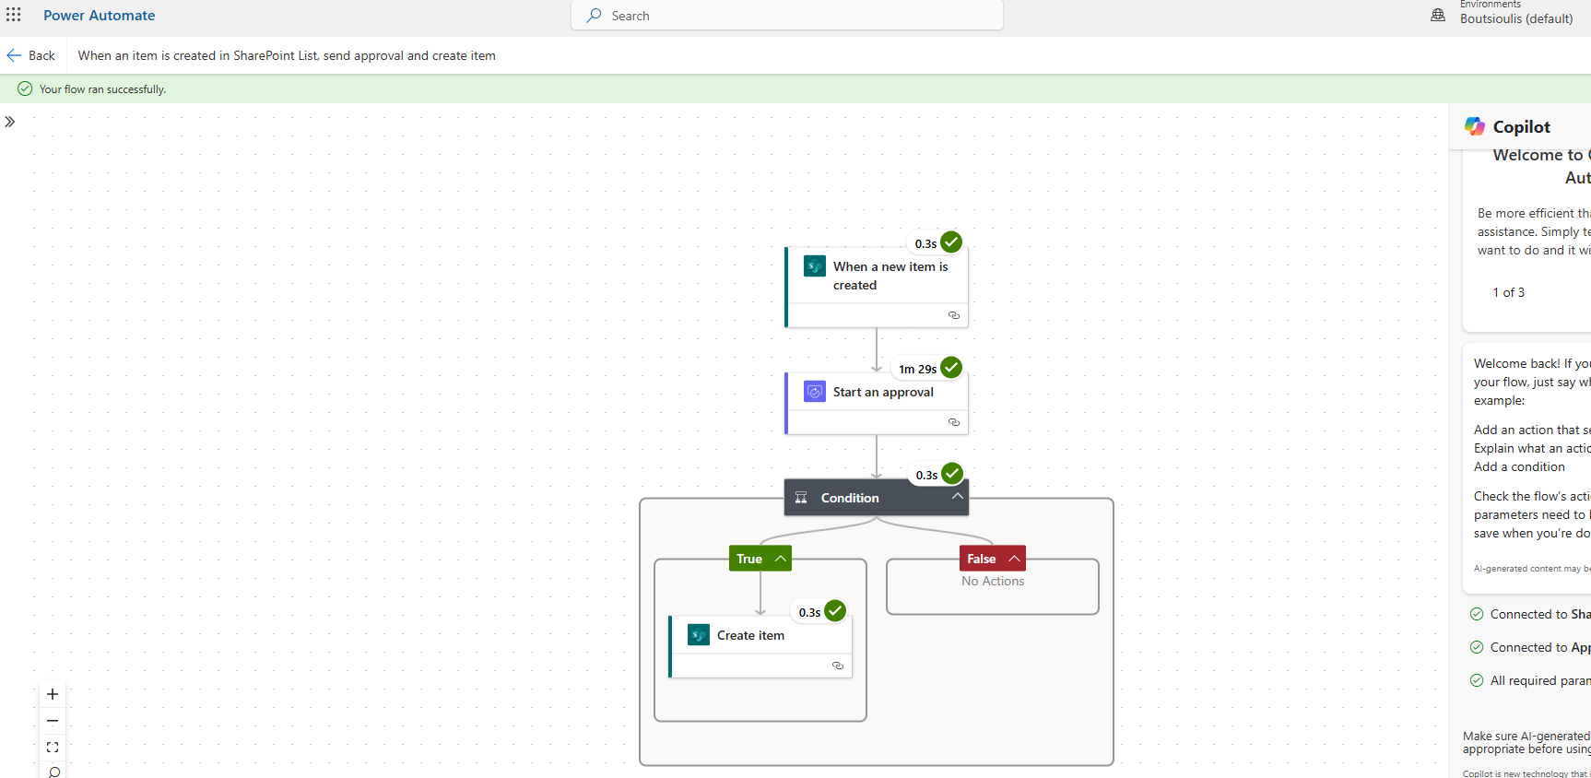This screenshot has width=1591, height=778.
Task: Click the Copilot panel heading
Action: pyautogui.click(x=1521, y=127)
